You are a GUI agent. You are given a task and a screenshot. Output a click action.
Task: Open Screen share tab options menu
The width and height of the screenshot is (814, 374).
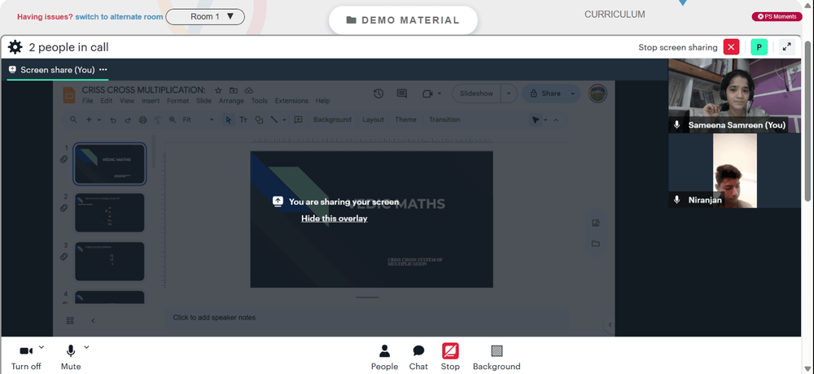[x=103, y=69]
